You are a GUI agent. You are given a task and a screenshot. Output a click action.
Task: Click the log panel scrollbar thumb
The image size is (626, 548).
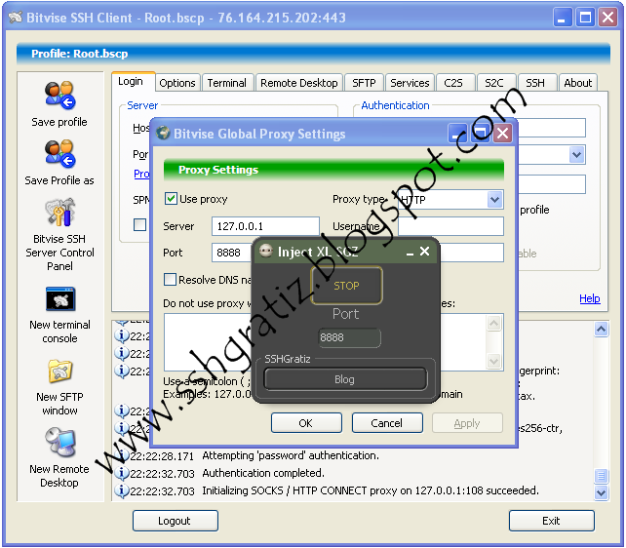point(601,476)
